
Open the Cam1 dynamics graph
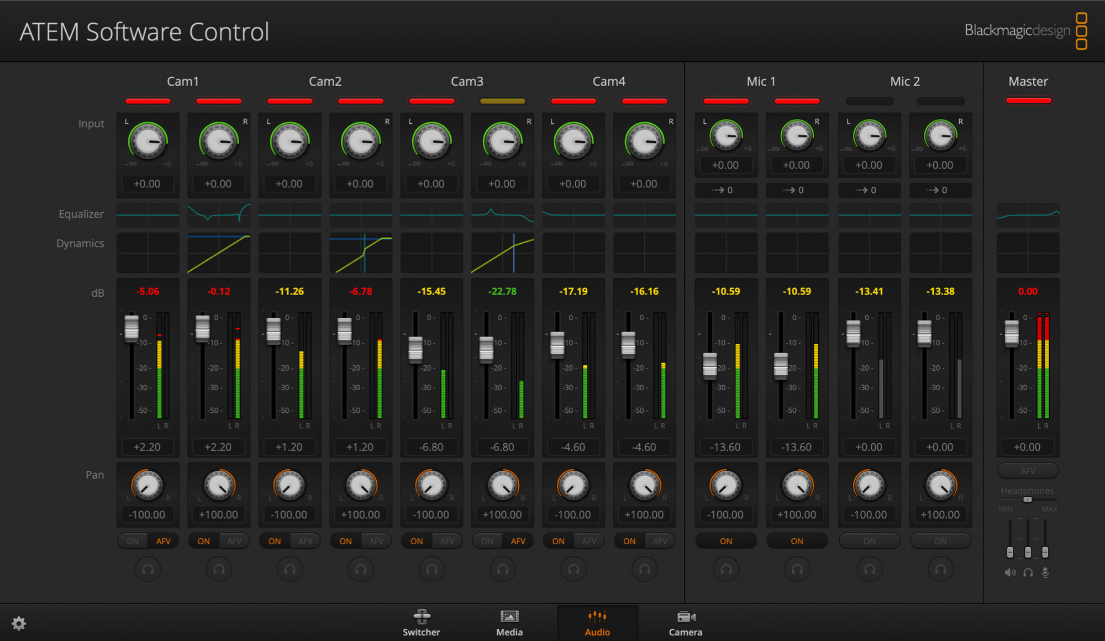click(148, 254)
